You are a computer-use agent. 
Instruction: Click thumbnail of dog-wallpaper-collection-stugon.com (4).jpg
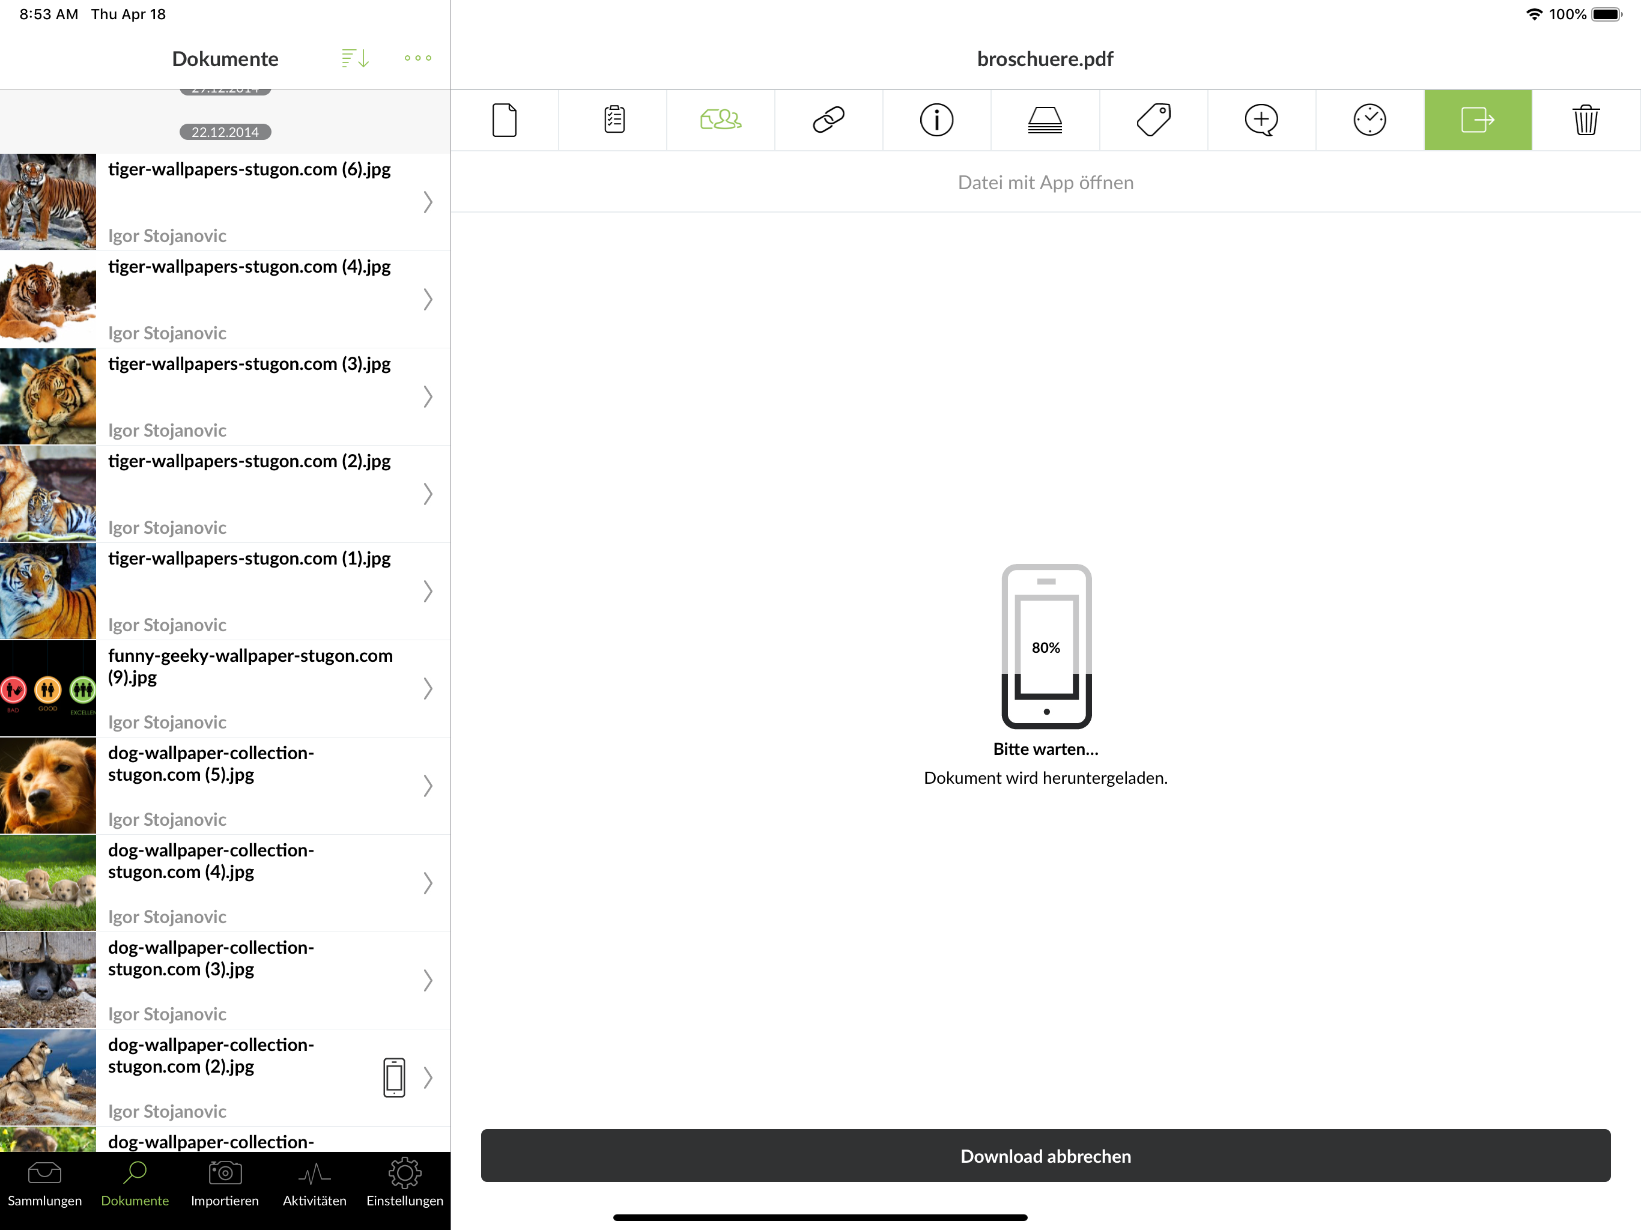[48, 883]
